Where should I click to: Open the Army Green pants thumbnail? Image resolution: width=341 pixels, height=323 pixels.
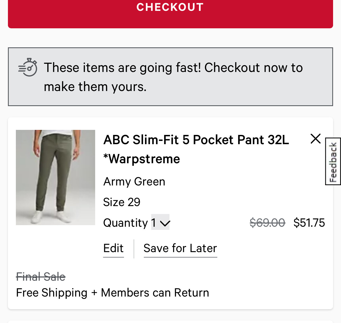(56, 177)
